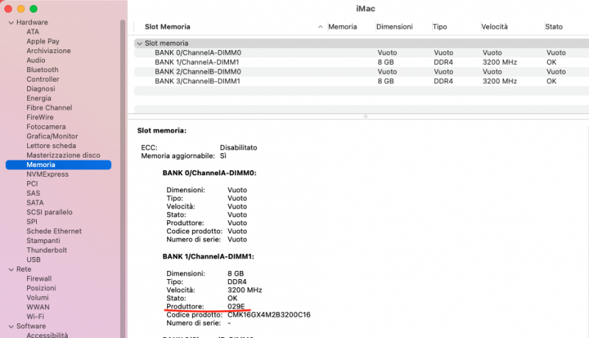The width and height of the screenshot is (589, 338).
Task: Select FireWire in the sidebar
Action: pyautogui.click(x=40, y=117)
